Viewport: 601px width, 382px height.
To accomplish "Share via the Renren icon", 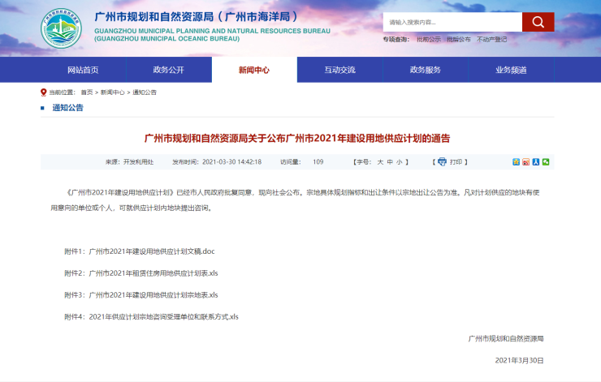I will (536, 162).
